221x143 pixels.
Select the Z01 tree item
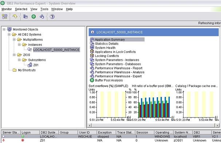pyautogui.click(x=36, y=65)
